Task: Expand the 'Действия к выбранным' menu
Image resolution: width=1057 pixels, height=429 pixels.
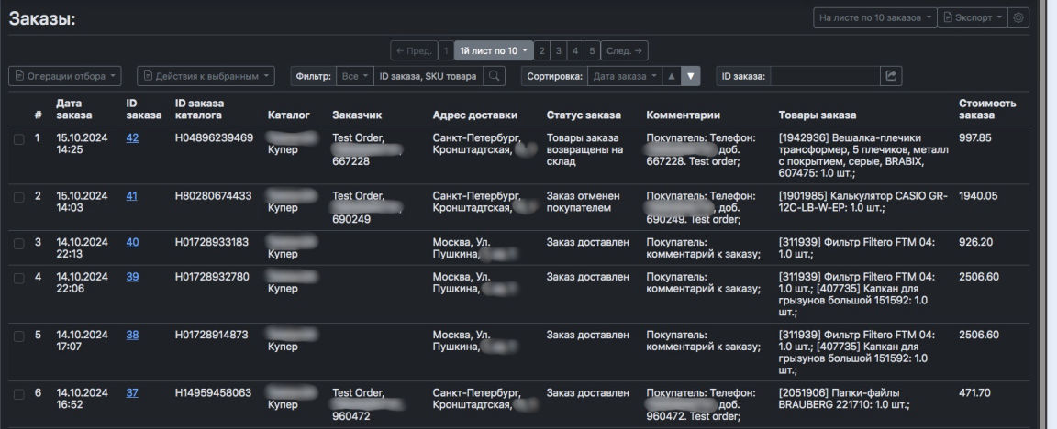Action: coord(206,76)
